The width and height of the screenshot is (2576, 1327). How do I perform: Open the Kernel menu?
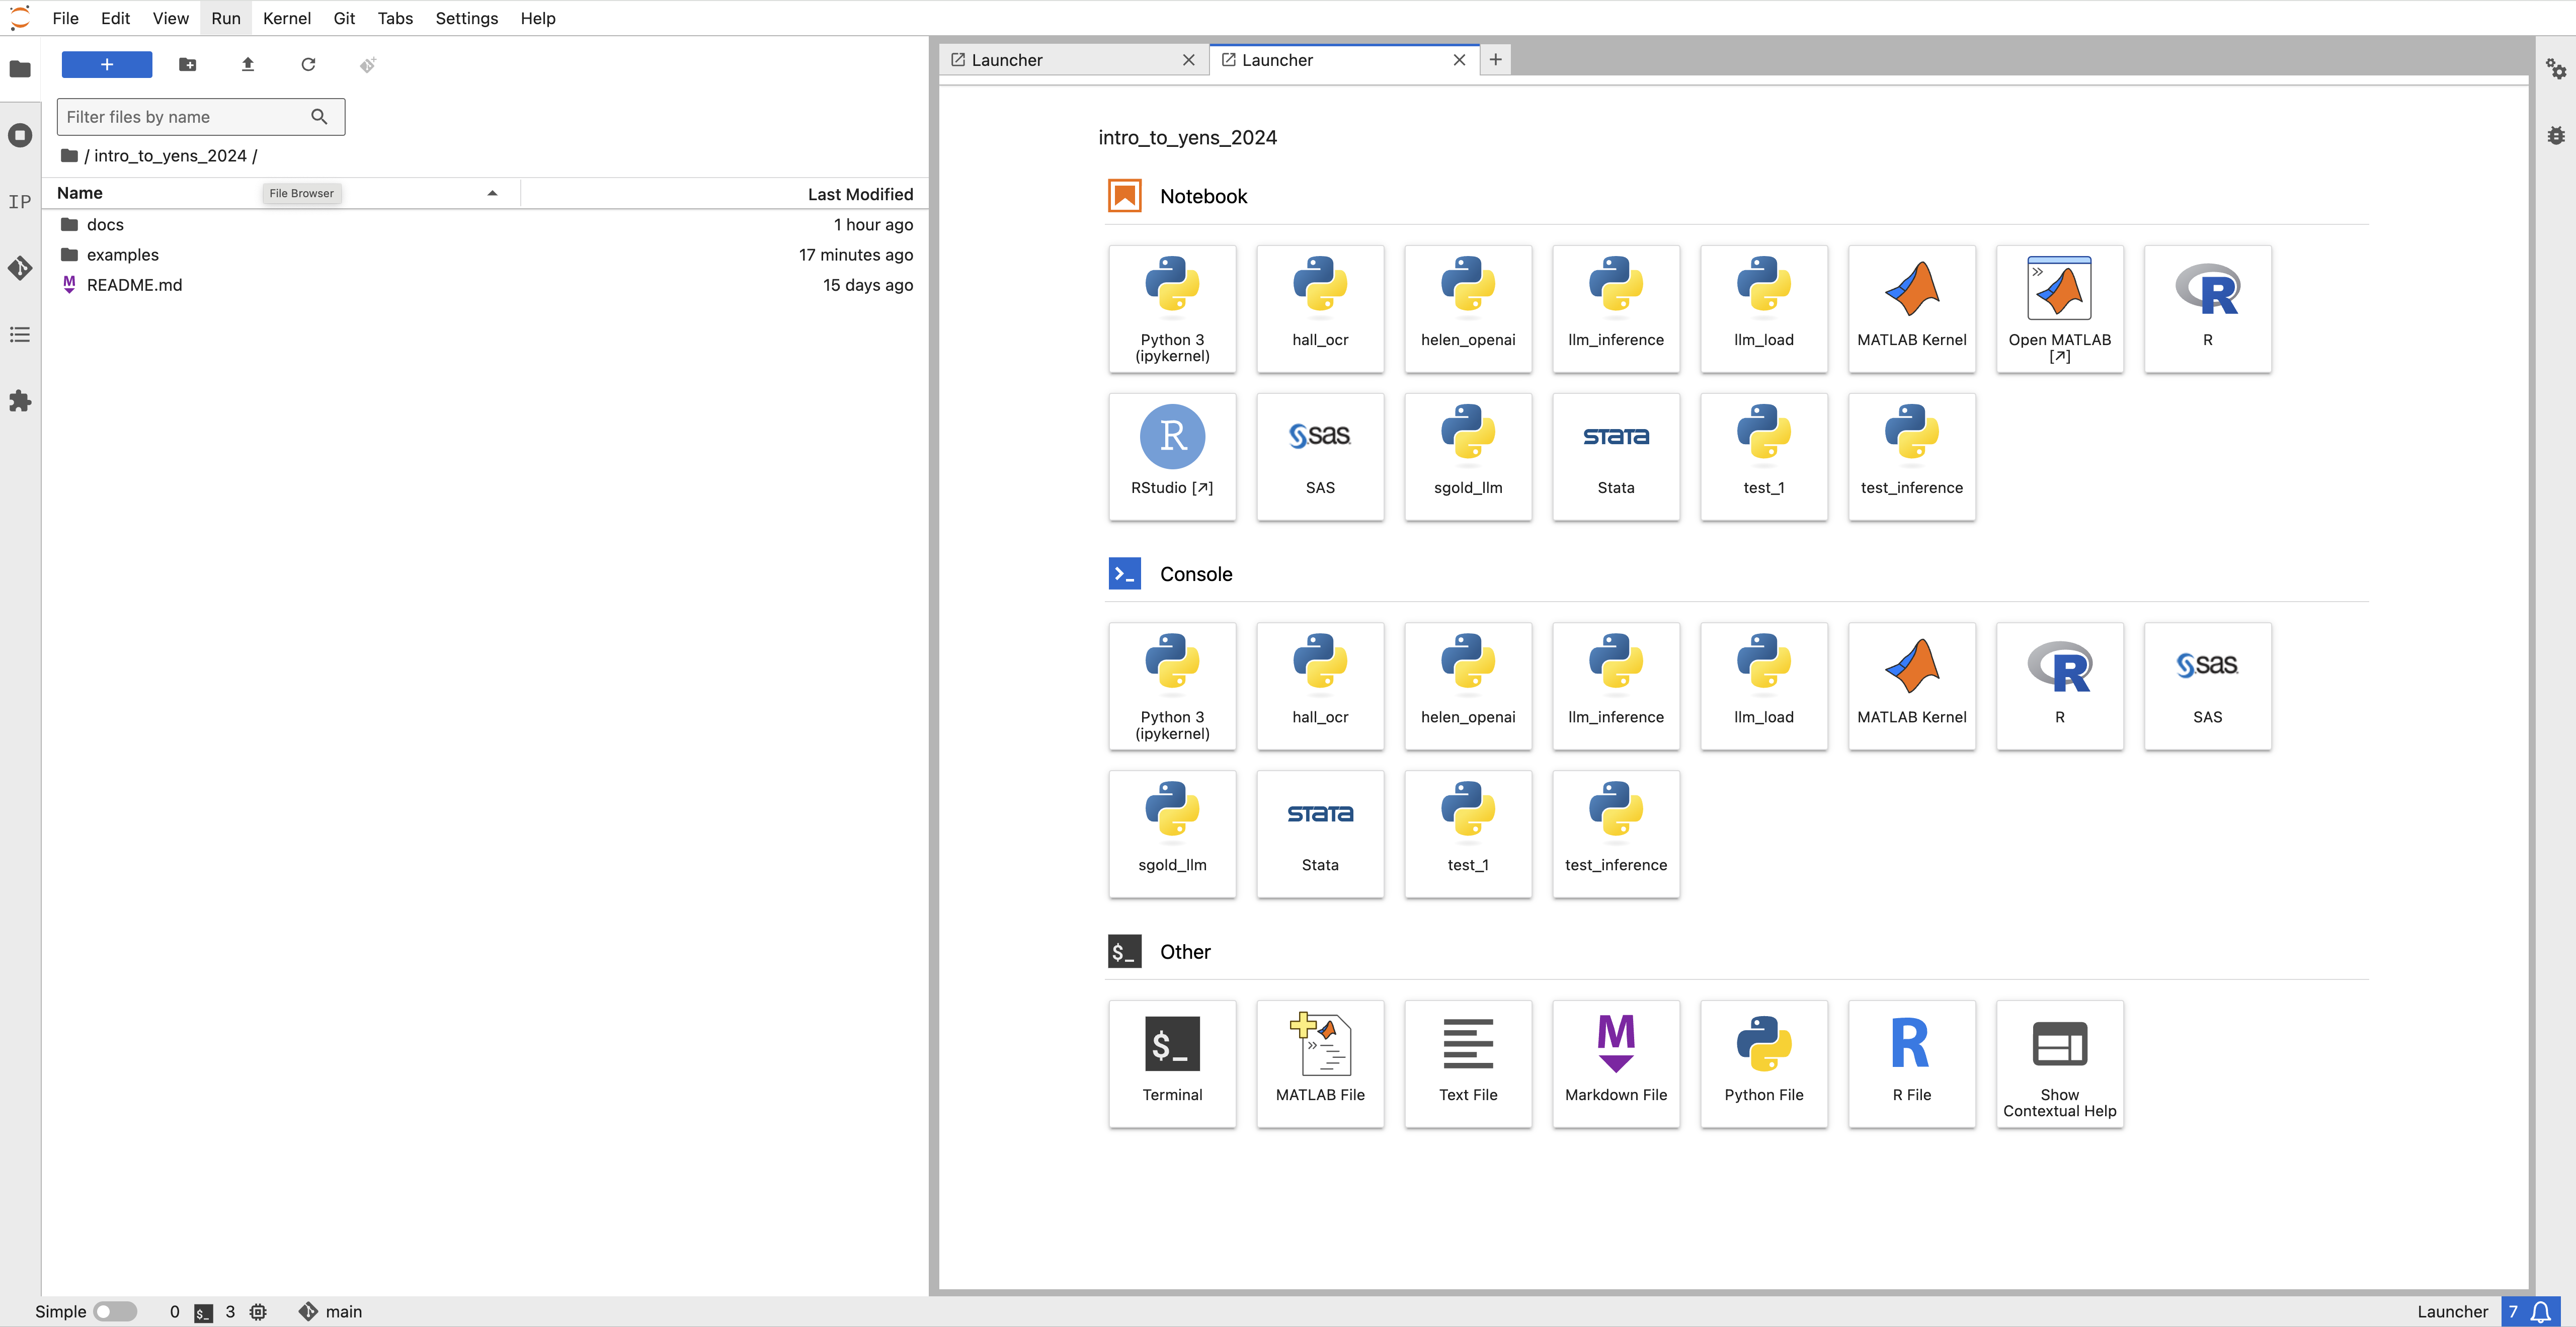tap(286, 18)
